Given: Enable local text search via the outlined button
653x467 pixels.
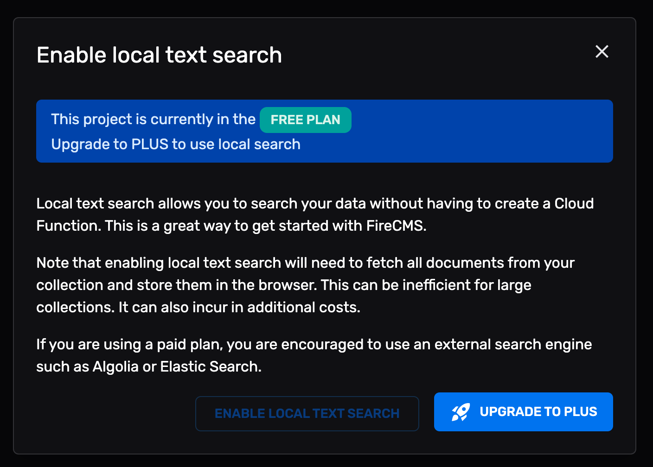Looking at the screenshot, I should coord(307,413).
